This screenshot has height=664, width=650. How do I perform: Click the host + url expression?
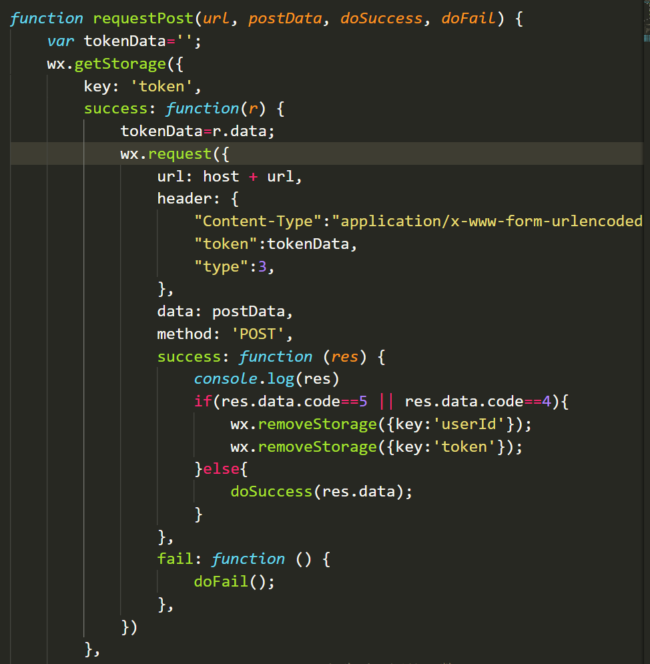(248, 176)
